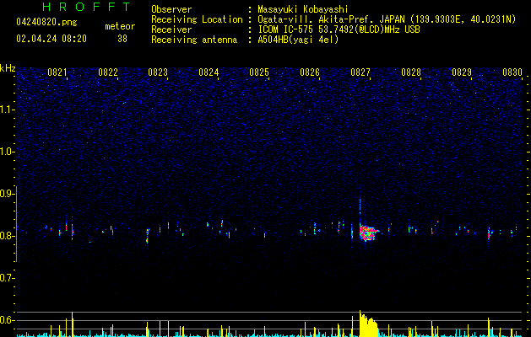This screenshot has width=531, height=337.
Task: Click the large meteor echo blob near 0827
Action: tap(368, 233)
